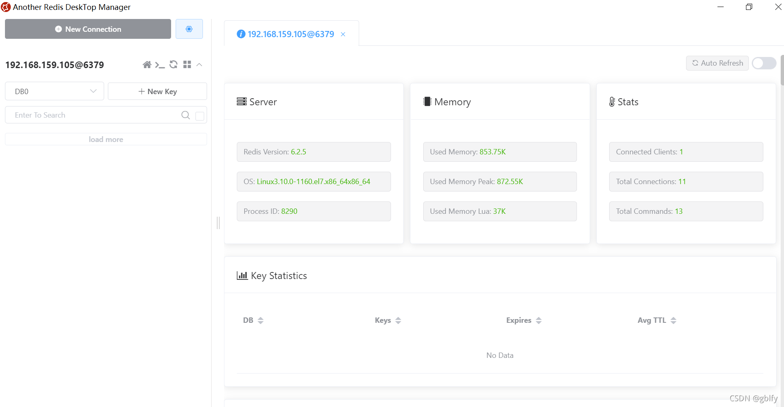
Task: Toggle the Auto Refresh switch
Action: [764, 63]
